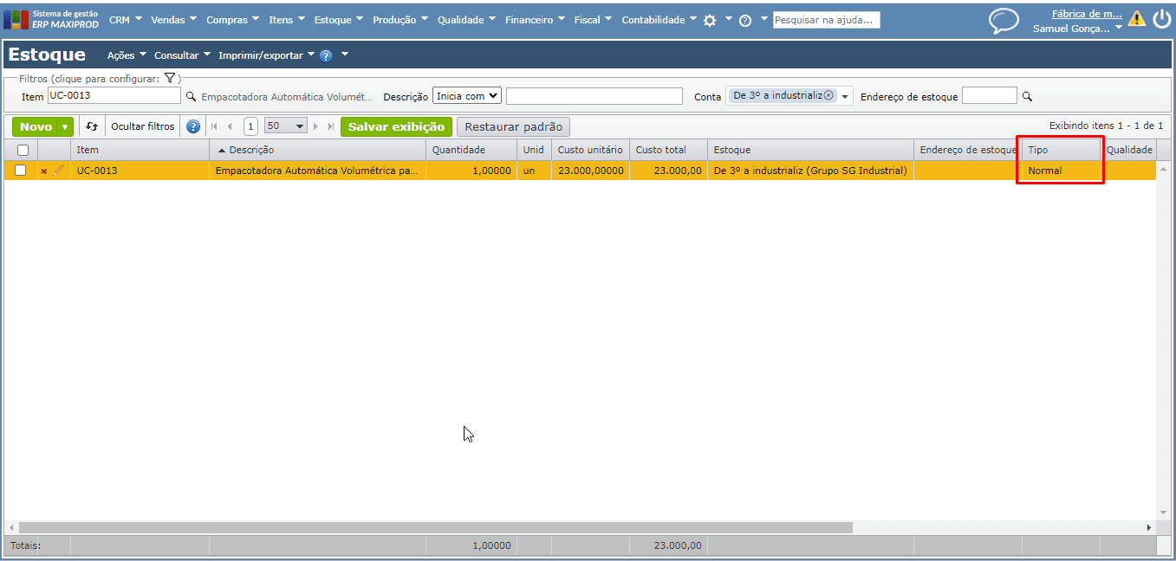
Task: Open the CRM menu
Action: pyautogui.click(x=125, y=20)
